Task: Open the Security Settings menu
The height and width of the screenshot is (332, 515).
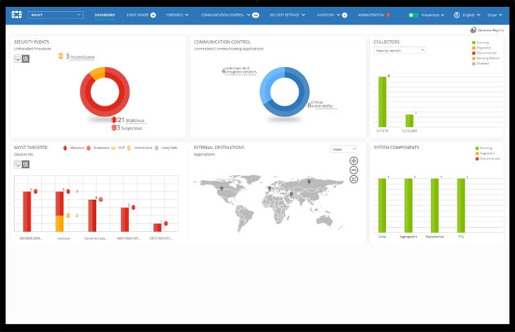Action: tap(287, 14)
